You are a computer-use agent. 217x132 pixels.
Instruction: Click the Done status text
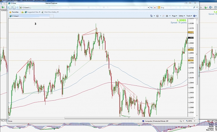point(10,121)
